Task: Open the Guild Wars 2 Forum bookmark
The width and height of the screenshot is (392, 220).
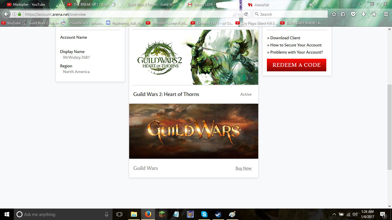Action: (x=41, y=23)
